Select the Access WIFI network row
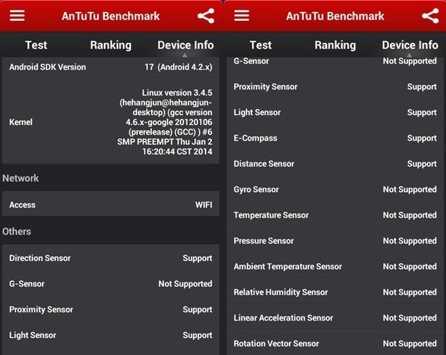 pos(111,205)
